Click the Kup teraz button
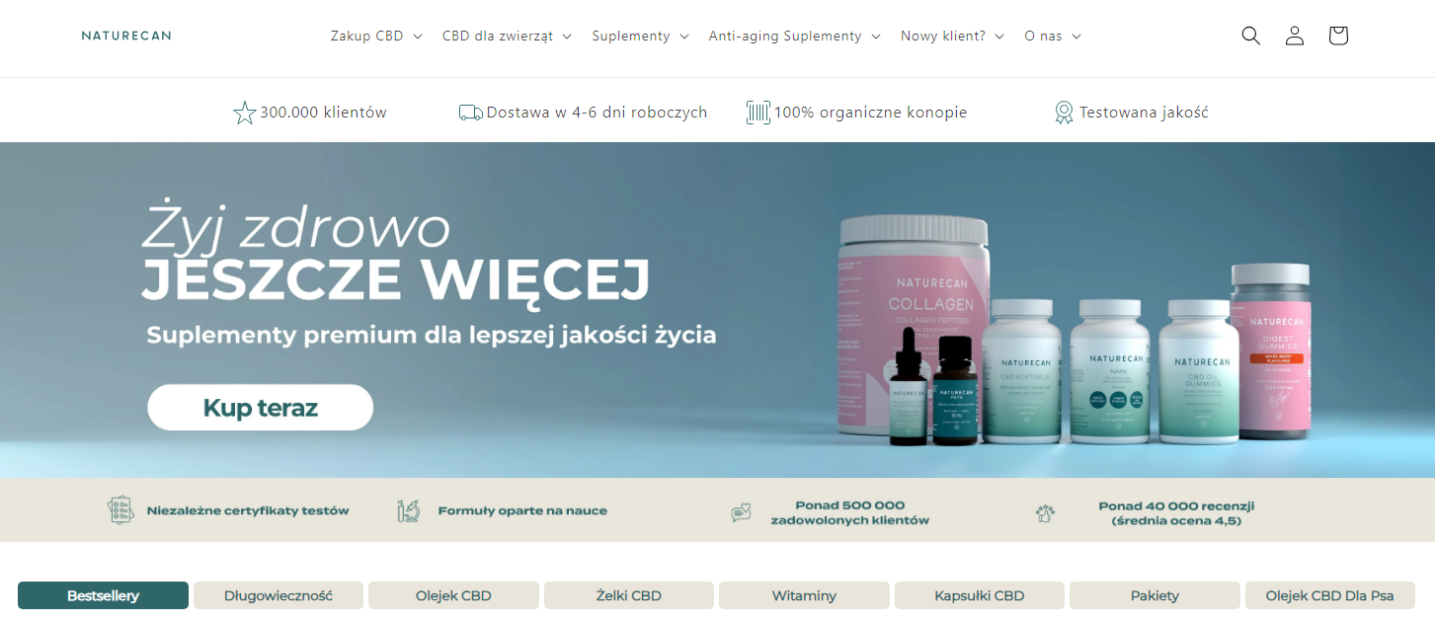Image resolution: width=1435 pixels, height=624 pixels. (x=261, y=408)
